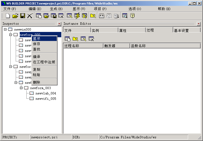This screenshot has width=203, height=141.
Task: Open the 编辑(E) menu
Action: pos(35,9)
